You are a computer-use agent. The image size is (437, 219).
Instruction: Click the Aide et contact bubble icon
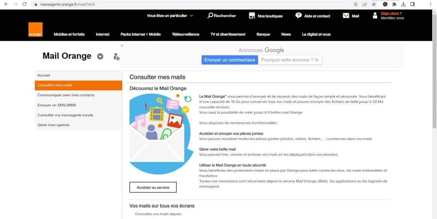coord(299,16)
